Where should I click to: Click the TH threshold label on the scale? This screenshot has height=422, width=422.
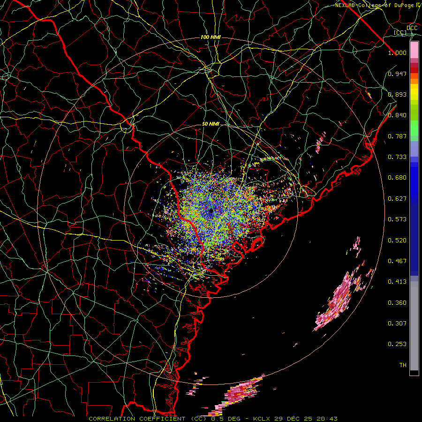(403, 365)
